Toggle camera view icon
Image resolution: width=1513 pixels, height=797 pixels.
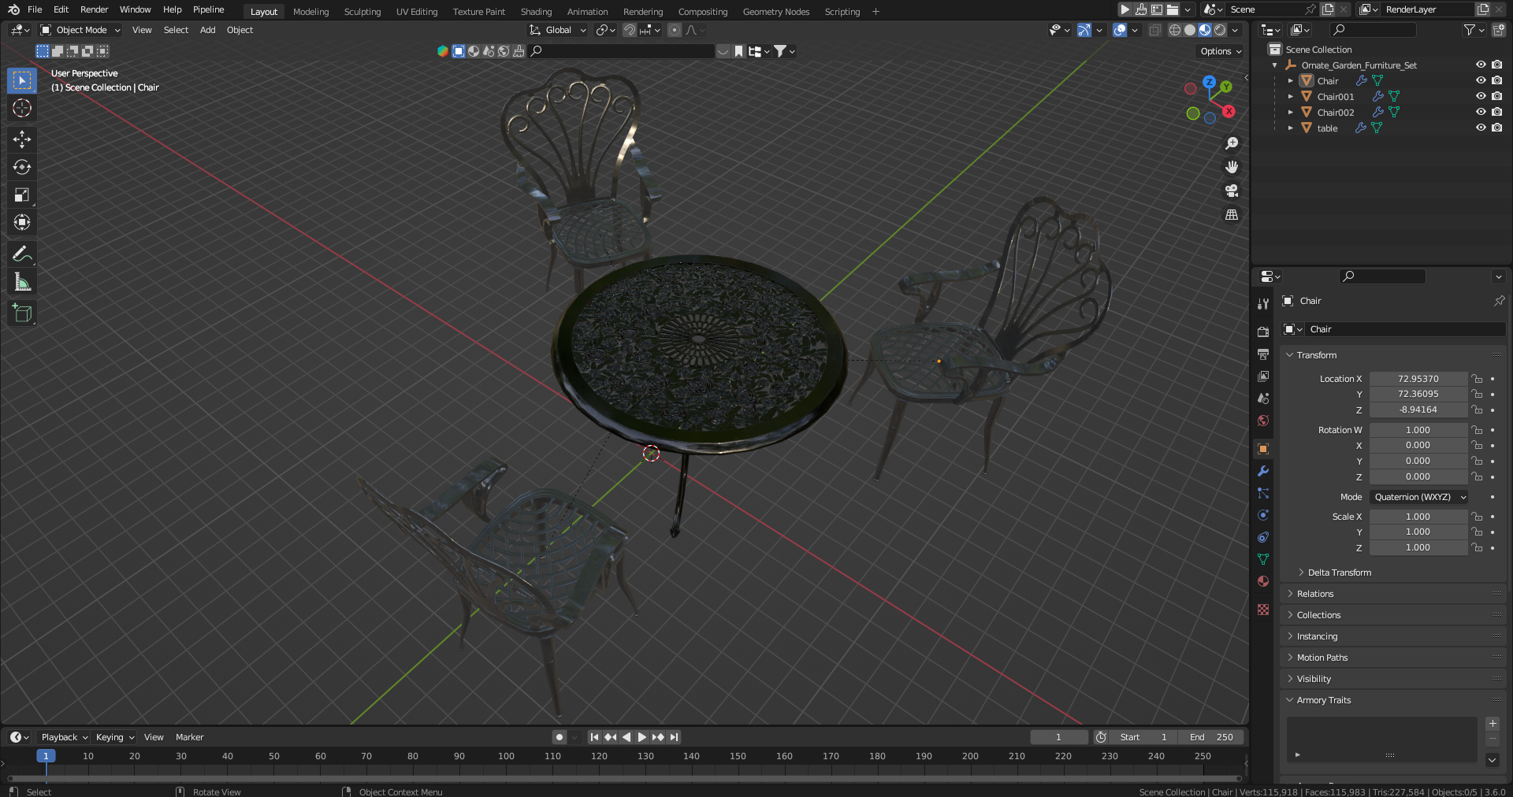1232,191
